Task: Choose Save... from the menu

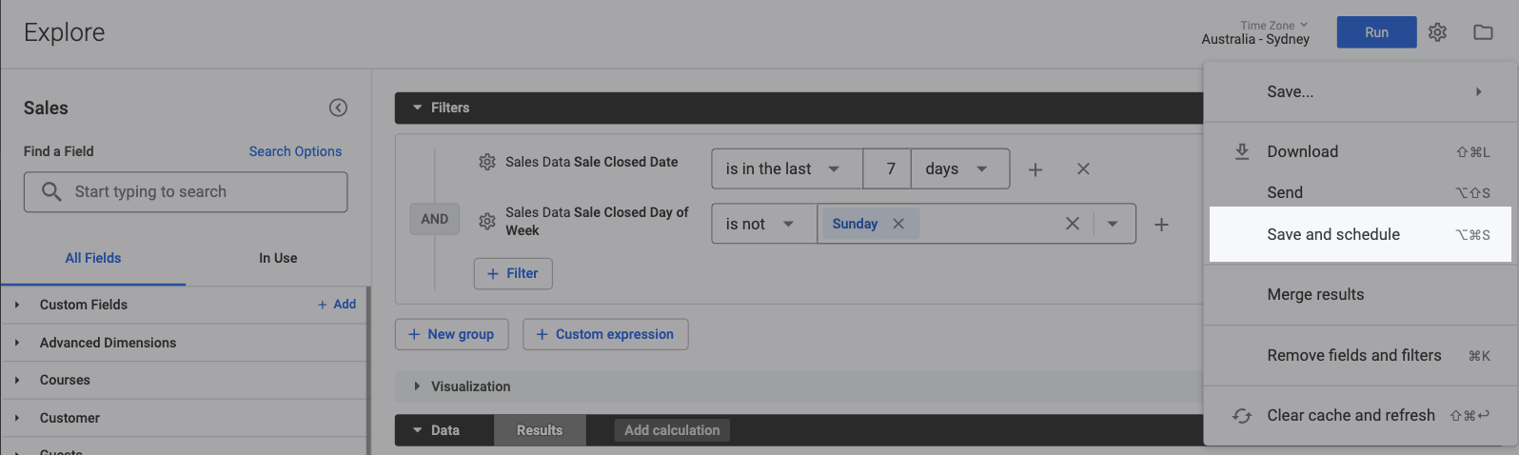Action: point(1361,91)
